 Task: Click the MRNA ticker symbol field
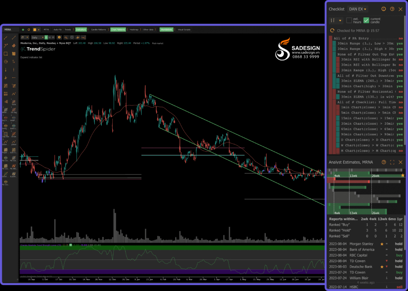tap(11, 30)
